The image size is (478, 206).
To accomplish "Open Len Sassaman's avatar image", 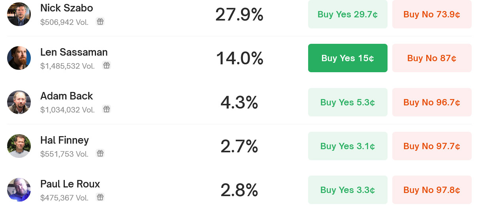I will pyautogui.click(x=19, y=58).
